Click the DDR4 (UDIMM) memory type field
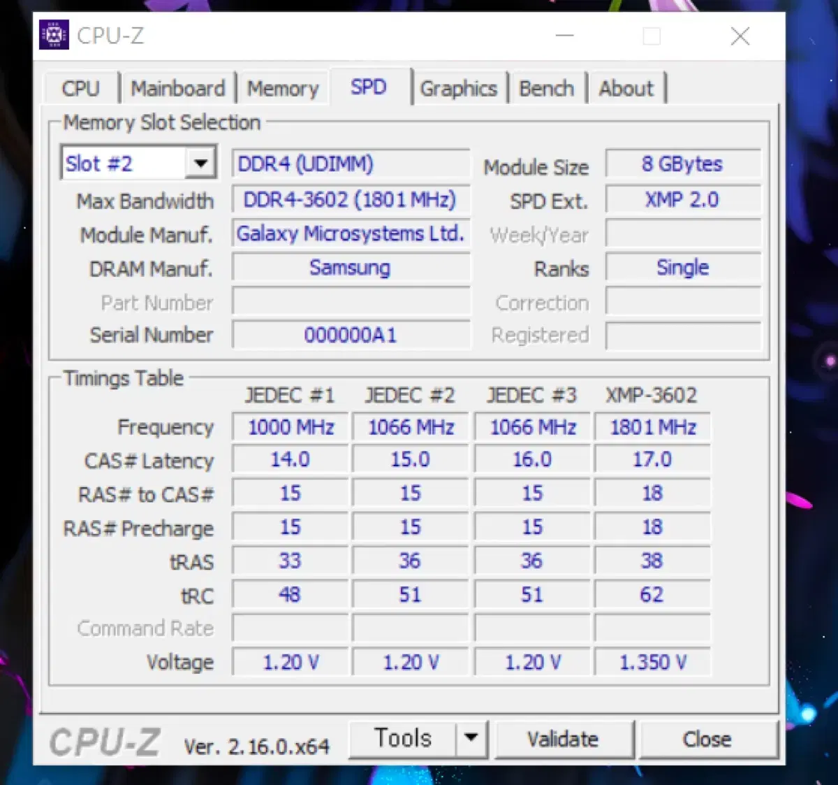 click(351, 164)
